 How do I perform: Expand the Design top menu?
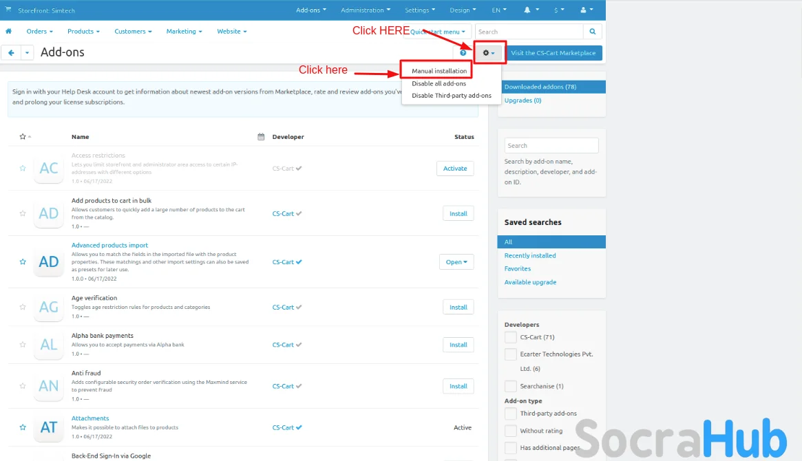point(463,10)
